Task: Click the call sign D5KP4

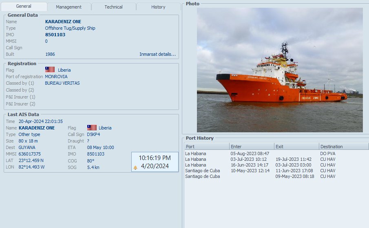Action: coord(93,134)
